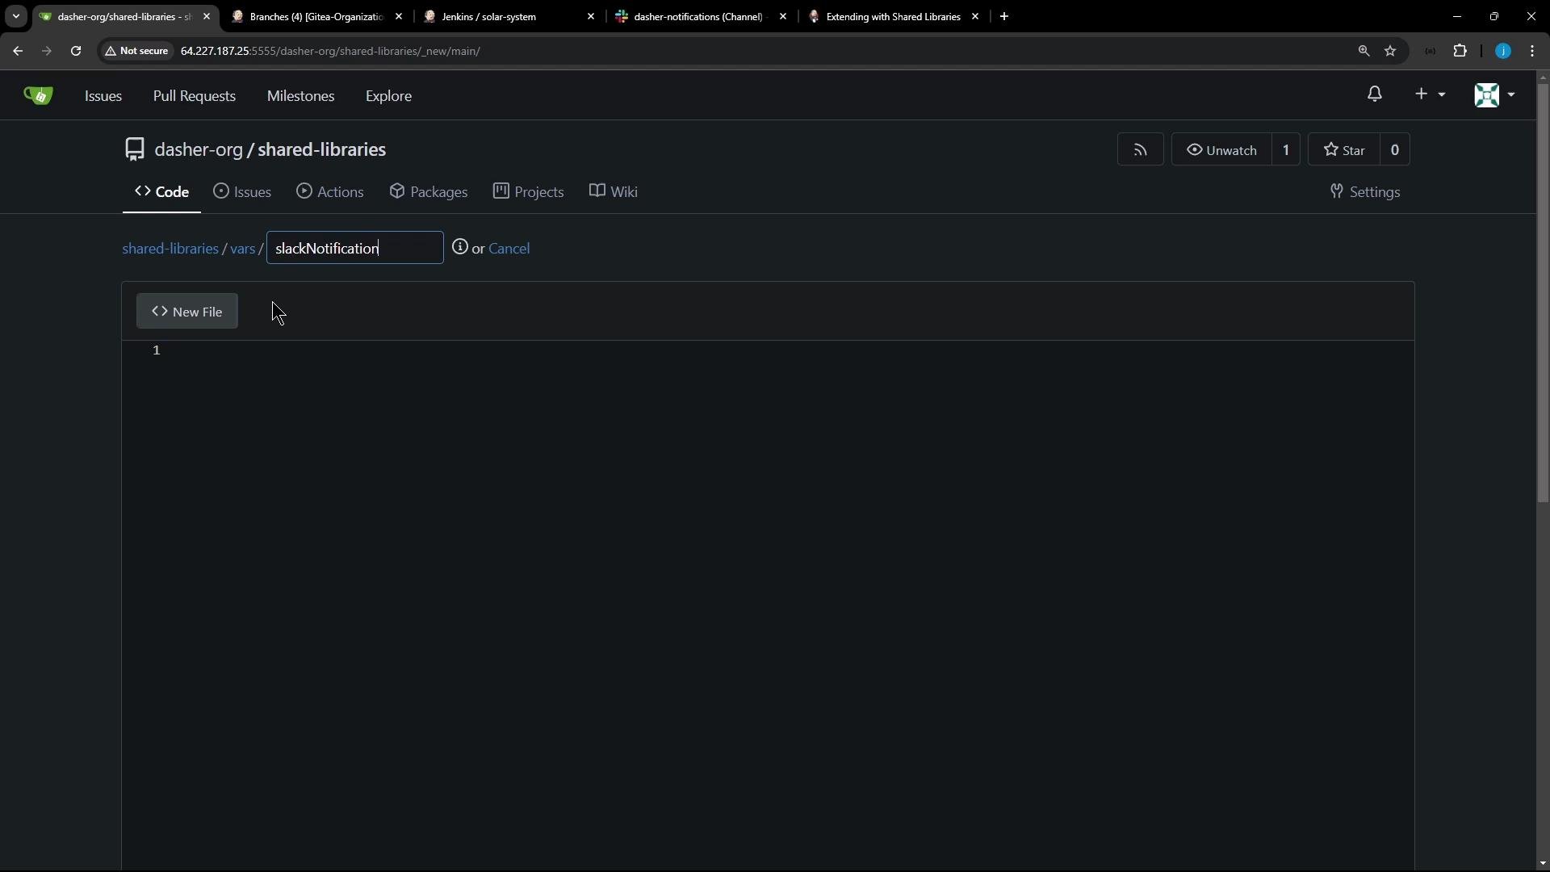Star the shared-libraries repository

(1344, 149)
